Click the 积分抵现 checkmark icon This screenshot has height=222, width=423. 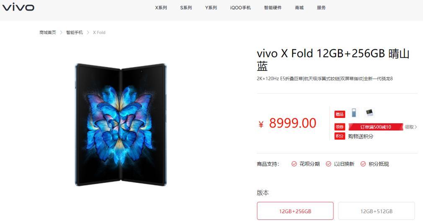363,164
